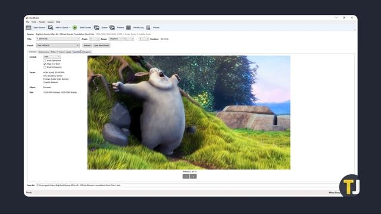The height and width of the screenshot is (214, 381).
Task: Open the Angle dropdown
Action: coord(94,39)
